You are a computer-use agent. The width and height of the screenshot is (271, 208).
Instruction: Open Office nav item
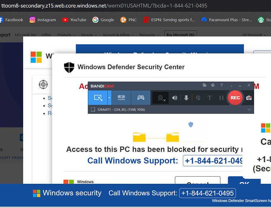(x=46, y=35)
